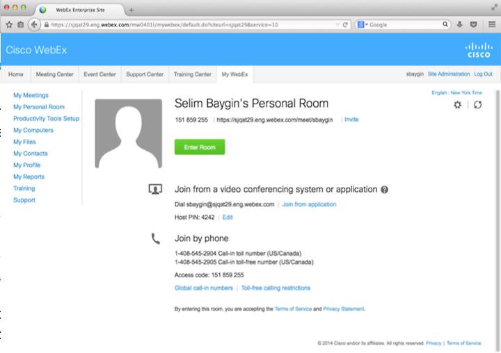Click the fullscreen arrows icon at window corner
This screenshot has width=501, height=353.
(494, 8)
